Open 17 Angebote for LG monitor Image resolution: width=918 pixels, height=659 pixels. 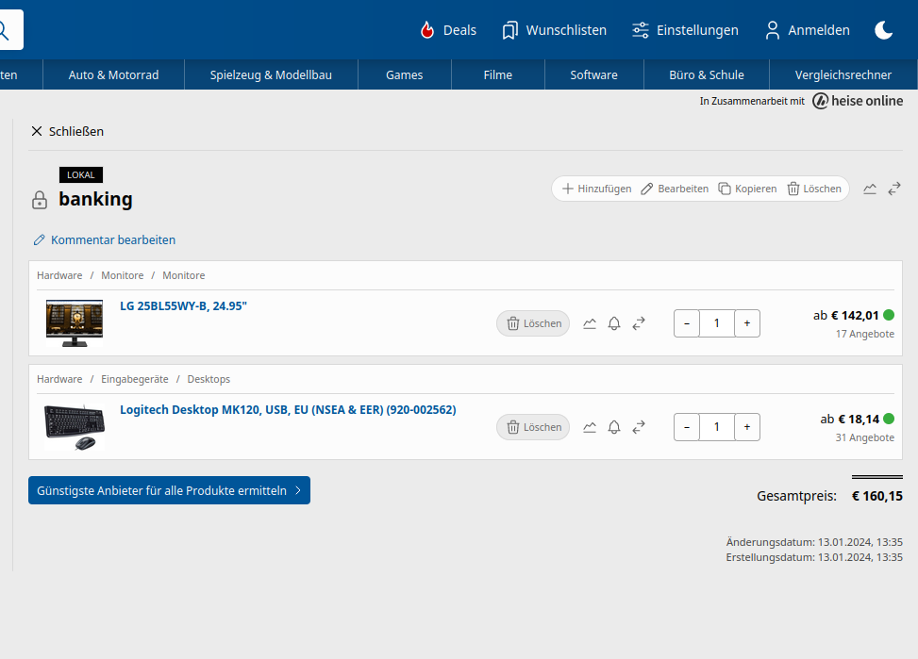click(865, 334)
